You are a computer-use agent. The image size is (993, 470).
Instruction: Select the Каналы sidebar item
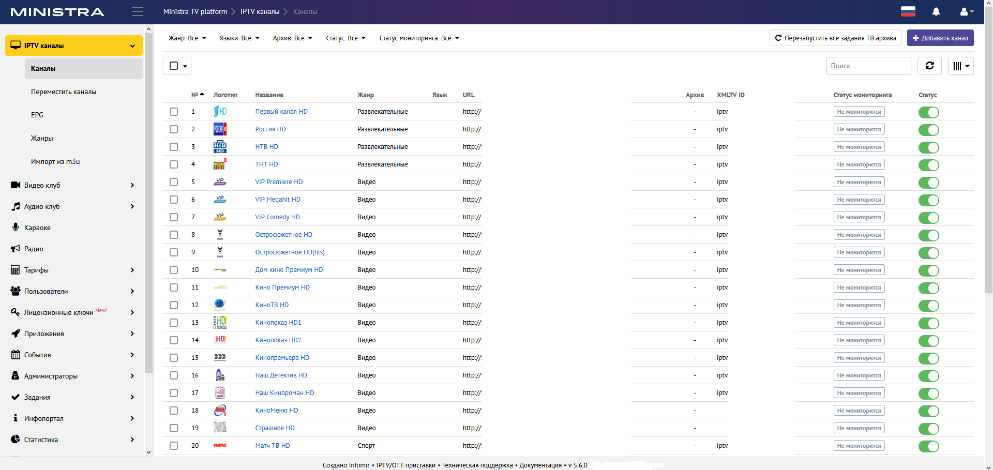pyautogui.click(x=84, y=68)
